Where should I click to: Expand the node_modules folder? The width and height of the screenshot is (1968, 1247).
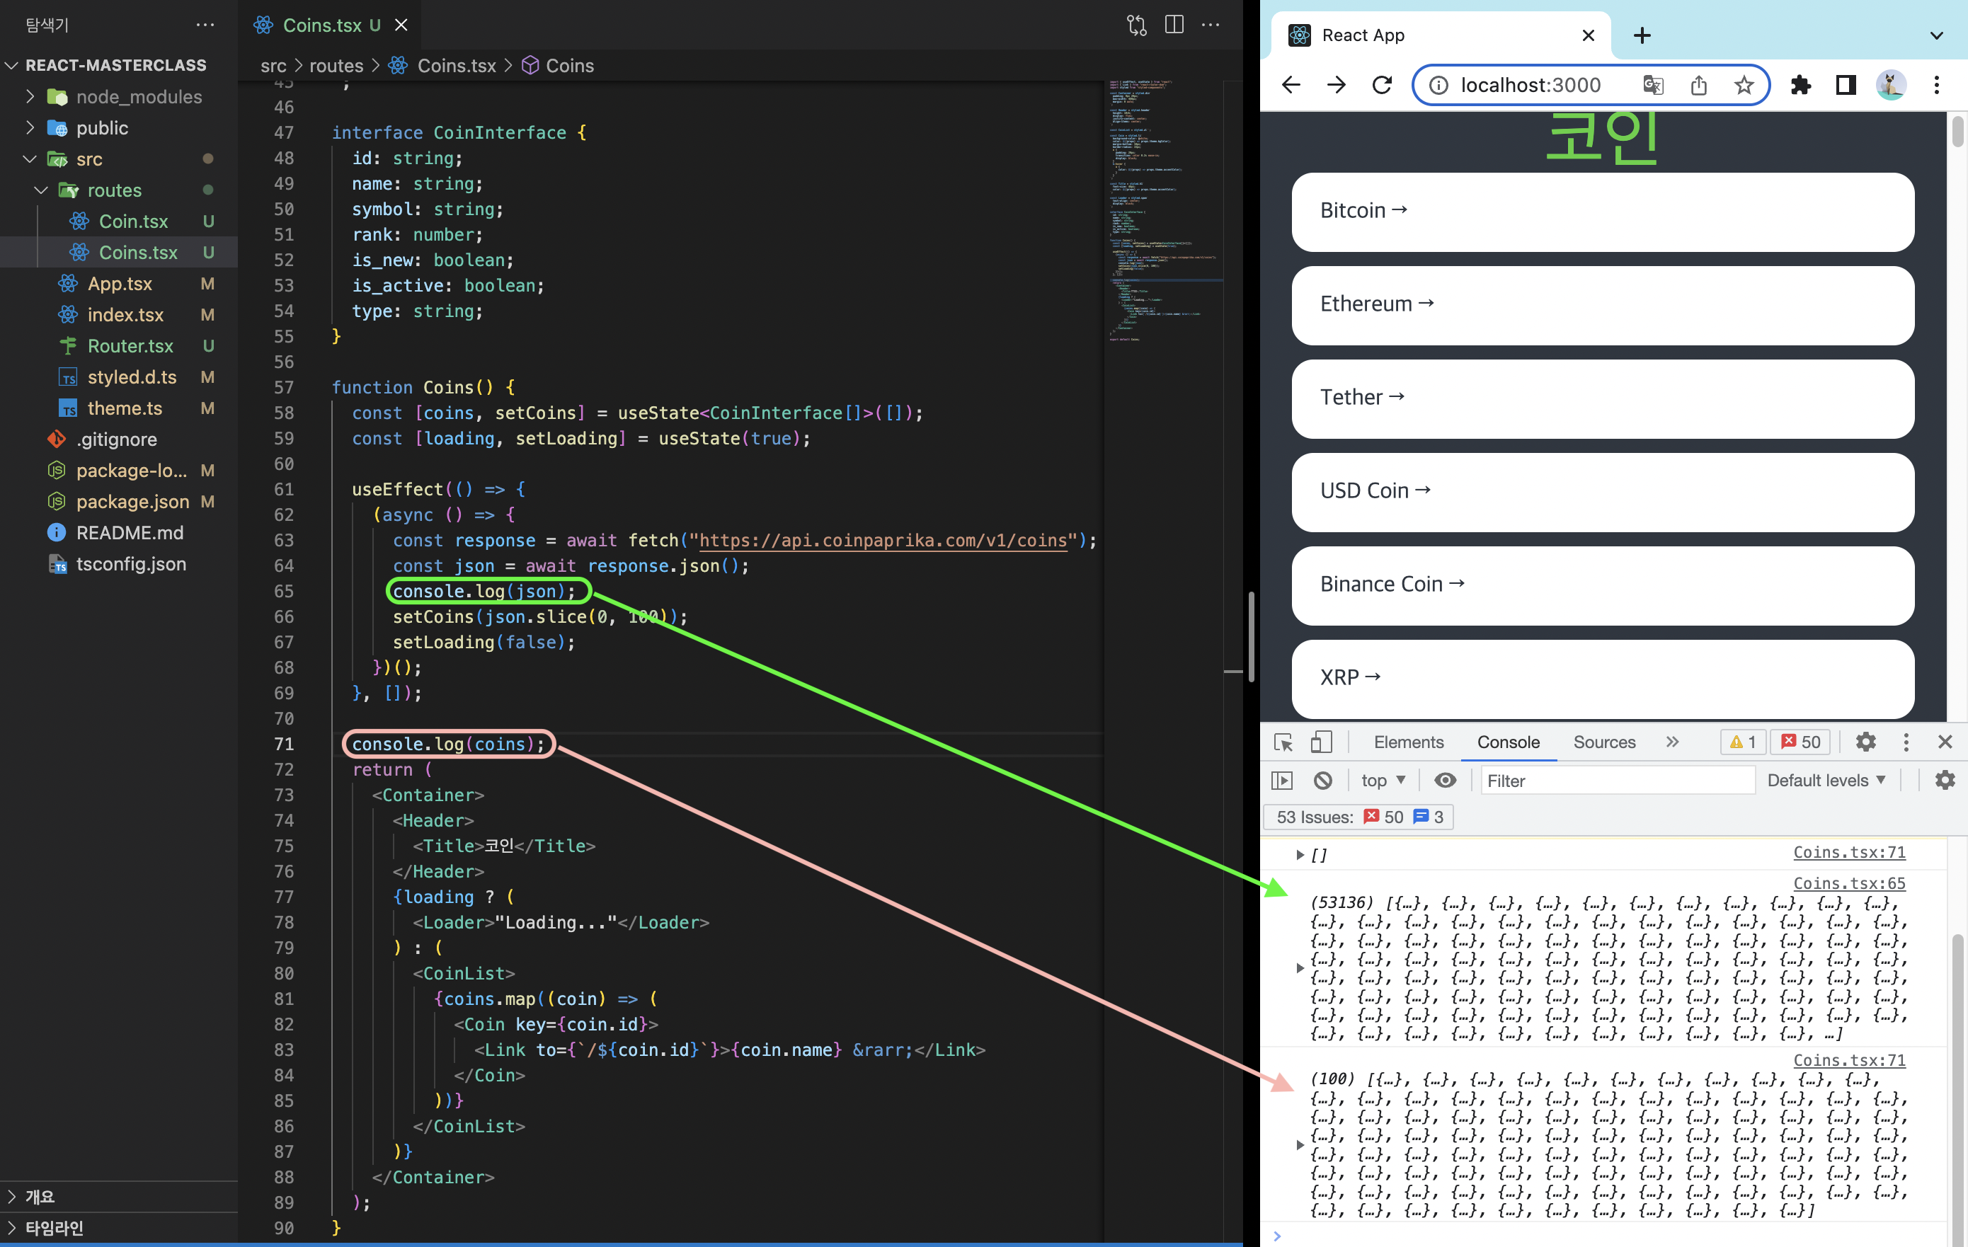tap(138, 96)
